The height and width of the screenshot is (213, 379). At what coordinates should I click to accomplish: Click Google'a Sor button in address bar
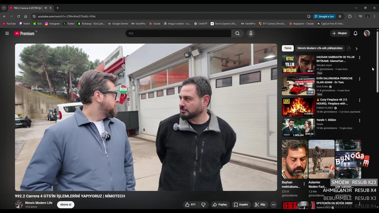coord(324,16)
